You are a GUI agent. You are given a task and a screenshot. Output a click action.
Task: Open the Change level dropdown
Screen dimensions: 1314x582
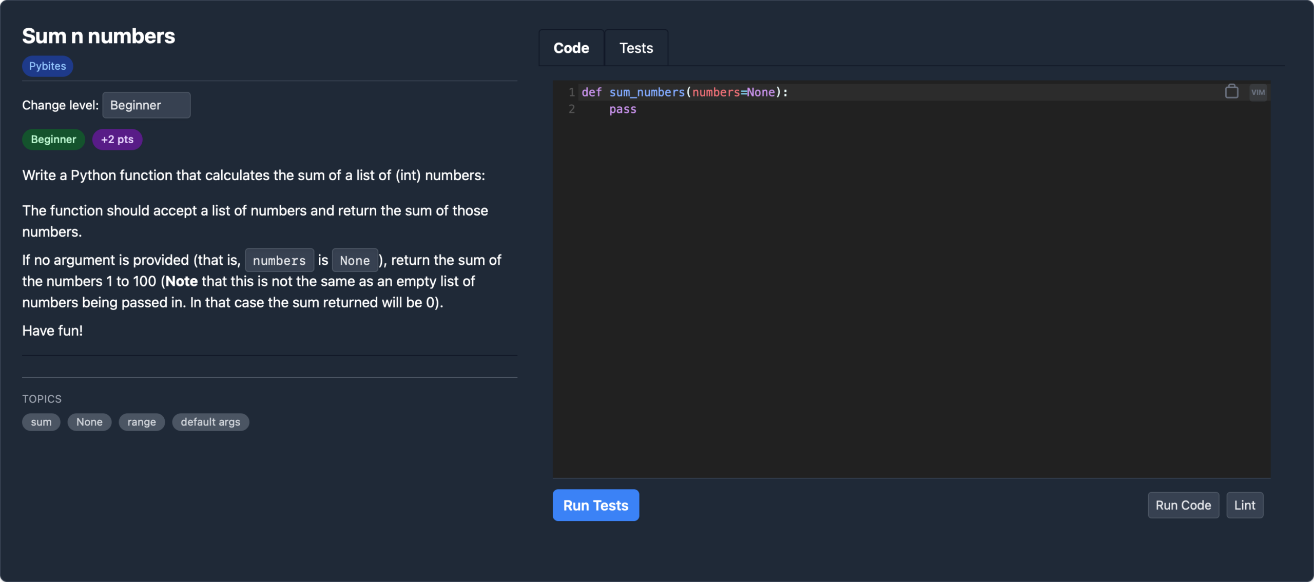[146, 105]
